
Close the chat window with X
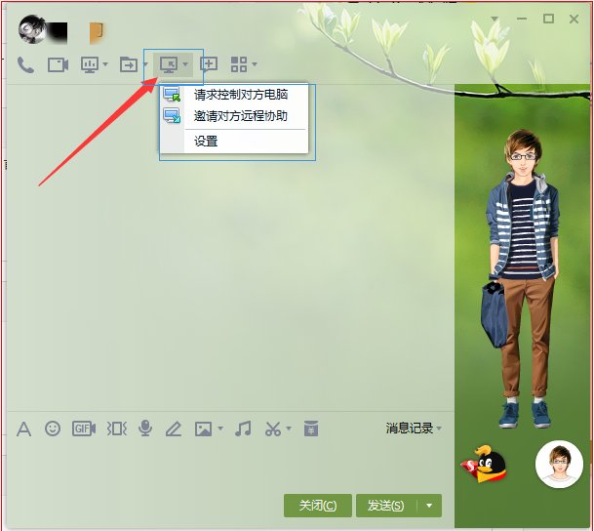(x=574, y=19)
